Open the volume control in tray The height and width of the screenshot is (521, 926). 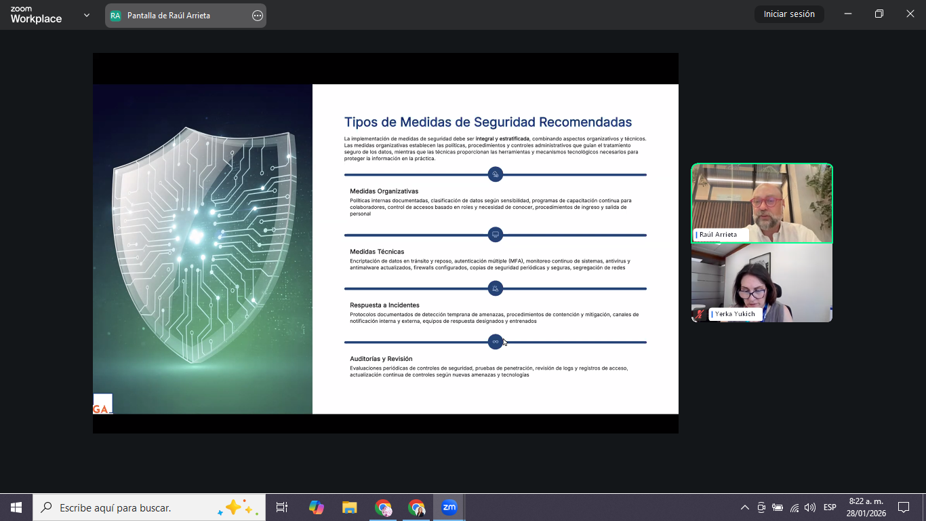[x=810, y=507]
